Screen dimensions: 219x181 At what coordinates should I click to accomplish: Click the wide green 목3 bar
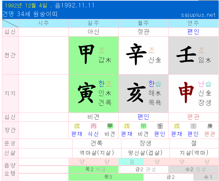[106, 177]
